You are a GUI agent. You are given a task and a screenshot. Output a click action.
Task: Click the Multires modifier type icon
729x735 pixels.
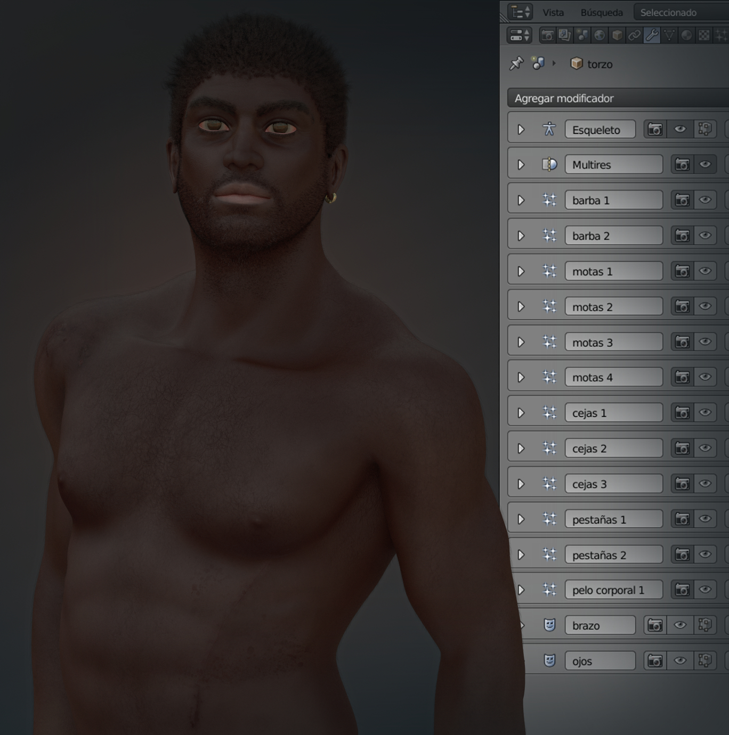click(x=549, y=165)
